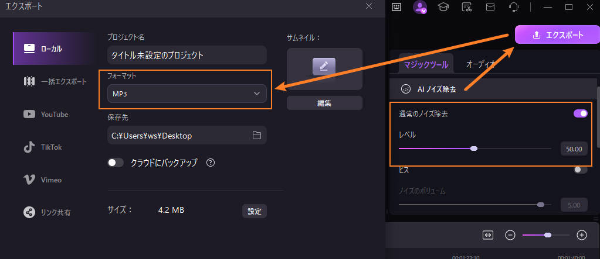The width and height of the screenshot is (600, 259).
Task: Switch to the オーディオ tab
Action: point(480,64)
